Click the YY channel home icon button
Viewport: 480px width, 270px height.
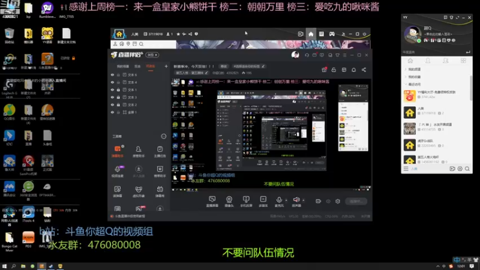pyautogui.click(x=311, y=34)
